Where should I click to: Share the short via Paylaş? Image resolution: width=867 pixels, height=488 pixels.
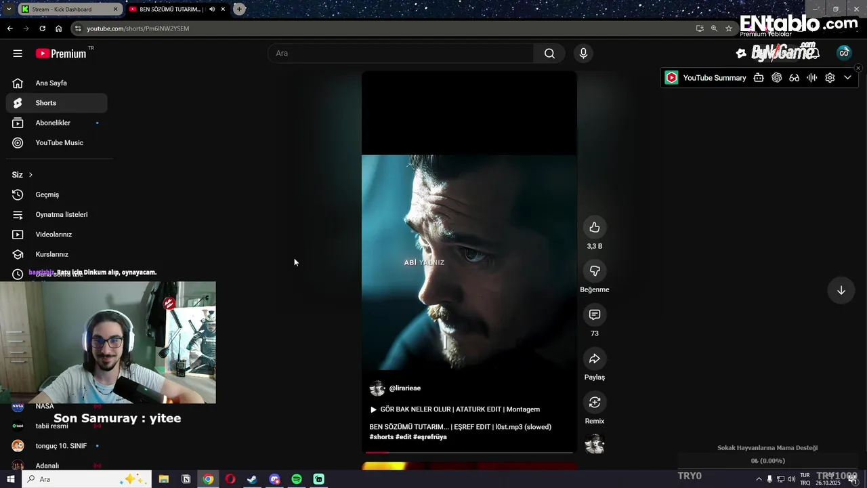coord(595,359)
